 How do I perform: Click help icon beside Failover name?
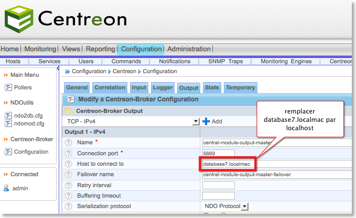pyautogui.click(x=68, y=175)
